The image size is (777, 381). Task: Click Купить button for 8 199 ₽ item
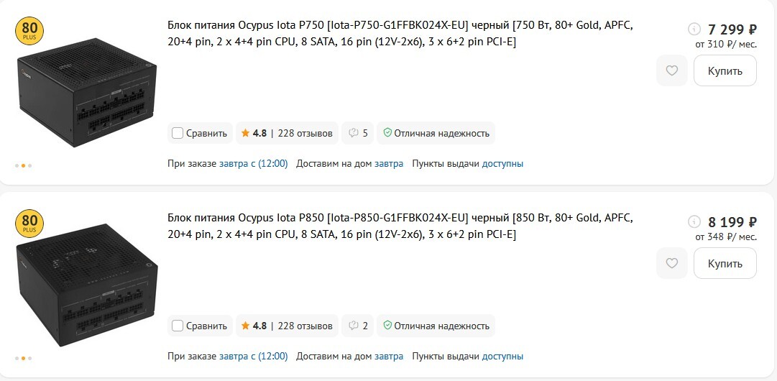coord(725,263)
